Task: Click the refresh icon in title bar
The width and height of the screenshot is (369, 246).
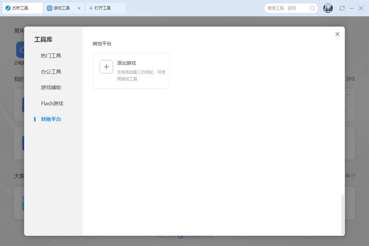Action: coord(342,8)
